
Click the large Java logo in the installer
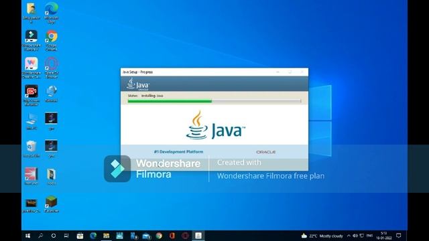pyautogui.click(x=215, y=125)
